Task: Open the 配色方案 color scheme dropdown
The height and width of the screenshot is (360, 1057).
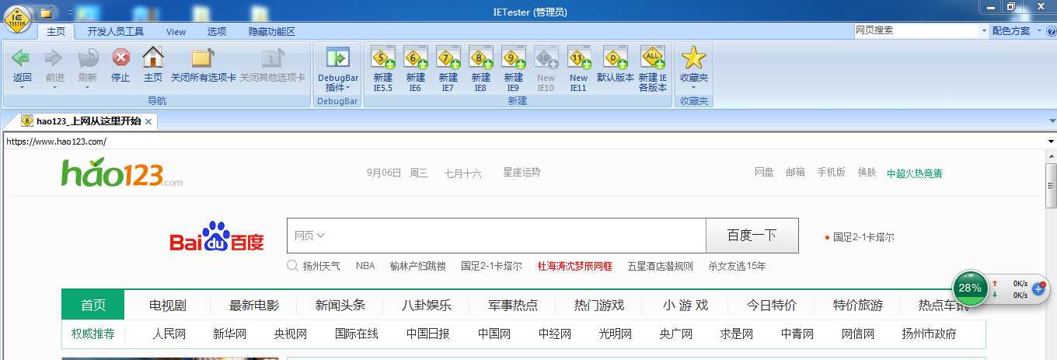Action: pyautogui.click(x=1015, y=31)
